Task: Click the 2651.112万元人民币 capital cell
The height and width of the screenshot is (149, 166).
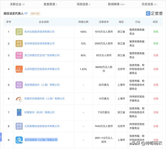Action: click(104, 140)
